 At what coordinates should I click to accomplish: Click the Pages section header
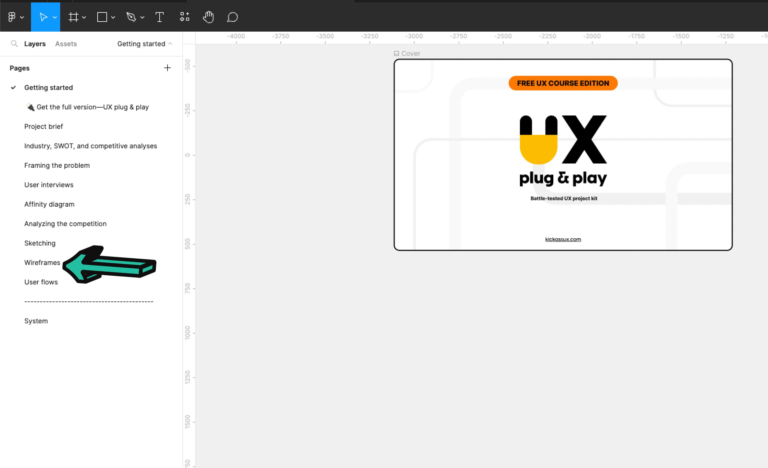click(20, 68)
